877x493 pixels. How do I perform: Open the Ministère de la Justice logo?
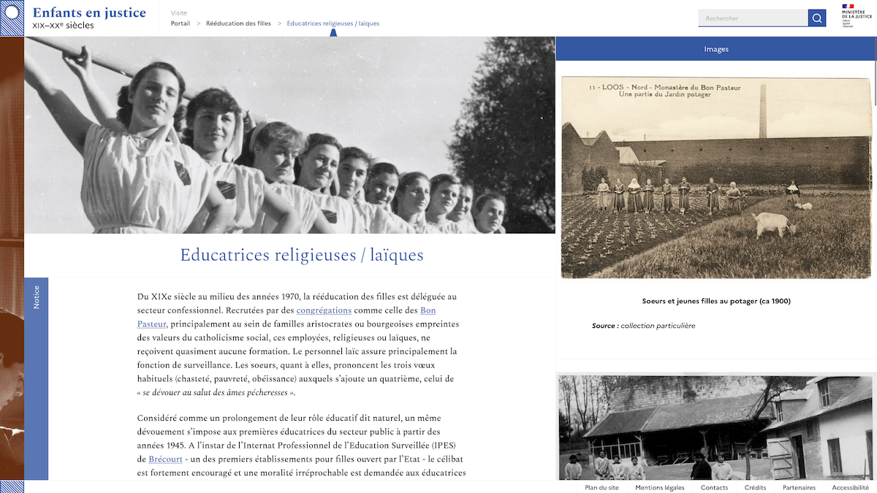pos(856,16)
